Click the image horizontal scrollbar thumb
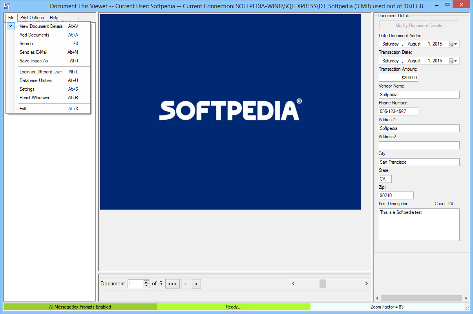The height and width of the screenshot is (314, 473). point(323,283)
